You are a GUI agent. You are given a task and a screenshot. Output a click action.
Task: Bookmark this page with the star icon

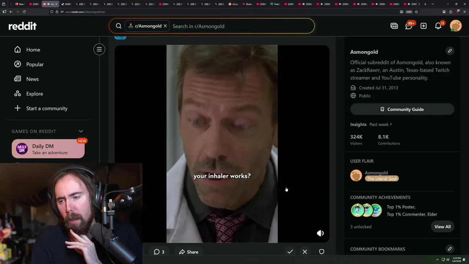click(x=416, y=12)
